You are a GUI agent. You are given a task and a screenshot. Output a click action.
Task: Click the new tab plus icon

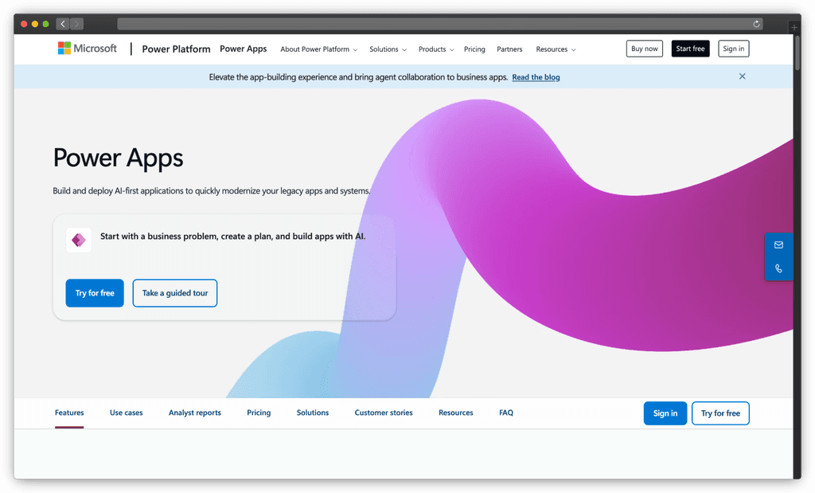tap(794, 26)
